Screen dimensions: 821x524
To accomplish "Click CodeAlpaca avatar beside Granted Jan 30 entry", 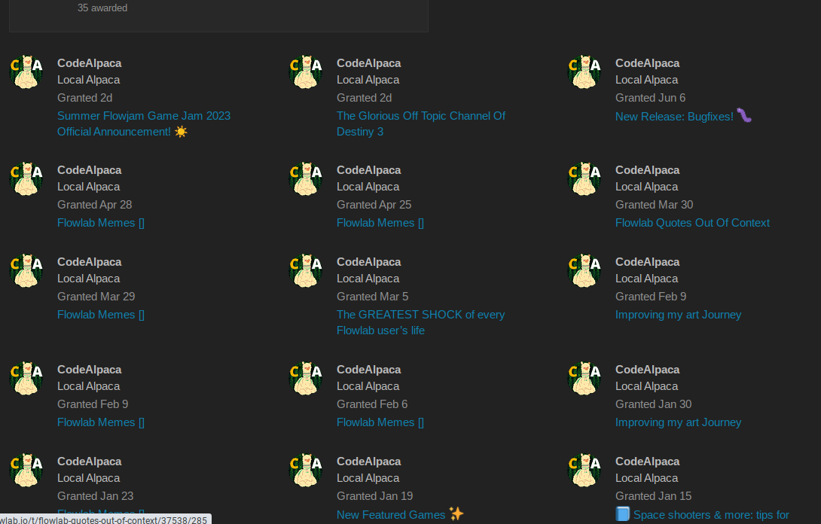I will pyautogui.click(x=584, y=379).
